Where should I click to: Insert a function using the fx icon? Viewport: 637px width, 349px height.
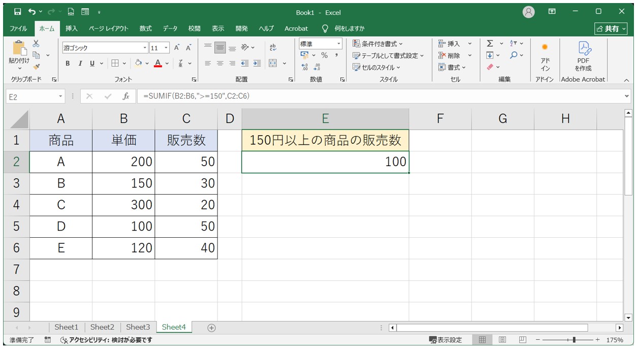tap(125, 97)
